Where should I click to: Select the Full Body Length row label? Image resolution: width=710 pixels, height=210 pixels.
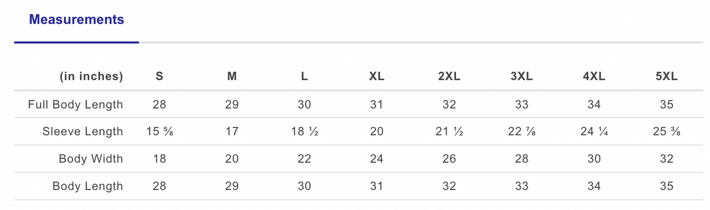pos(75,105)
